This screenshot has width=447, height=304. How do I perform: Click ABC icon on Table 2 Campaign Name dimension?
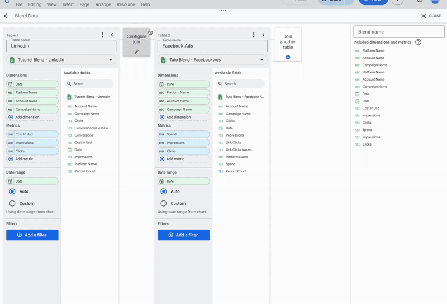point(161,109)
